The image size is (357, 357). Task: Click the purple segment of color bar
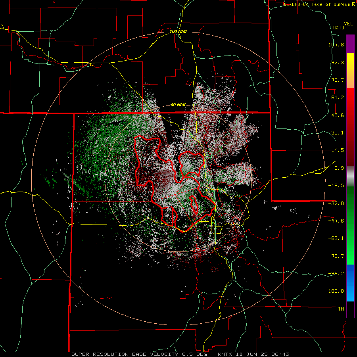pos(350,44)
